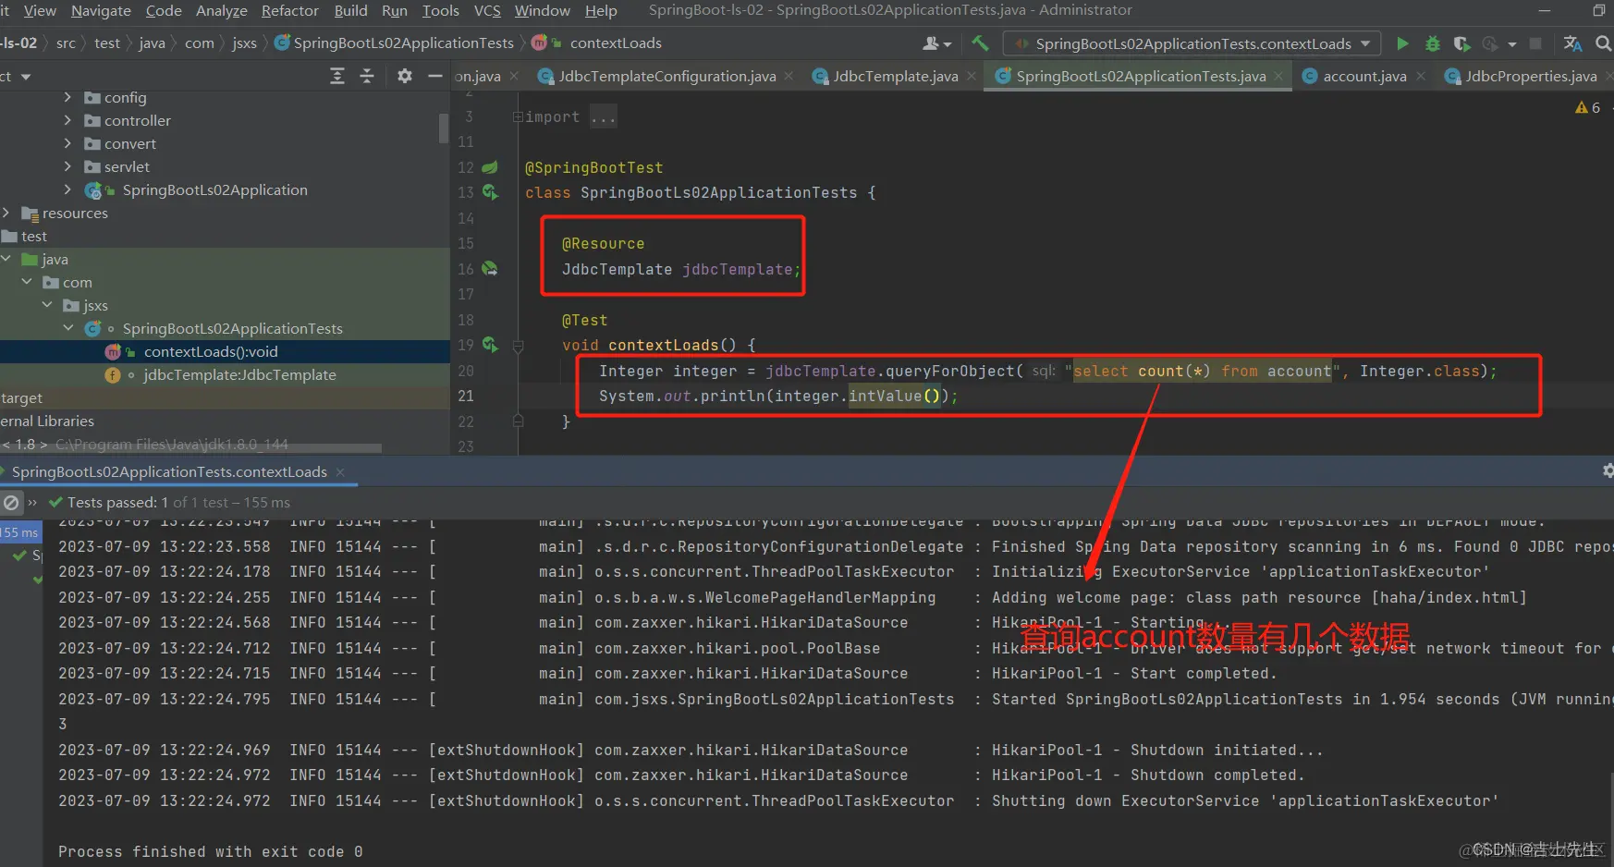Click bean gutter icon beside jdbcTemplate field

490,269
